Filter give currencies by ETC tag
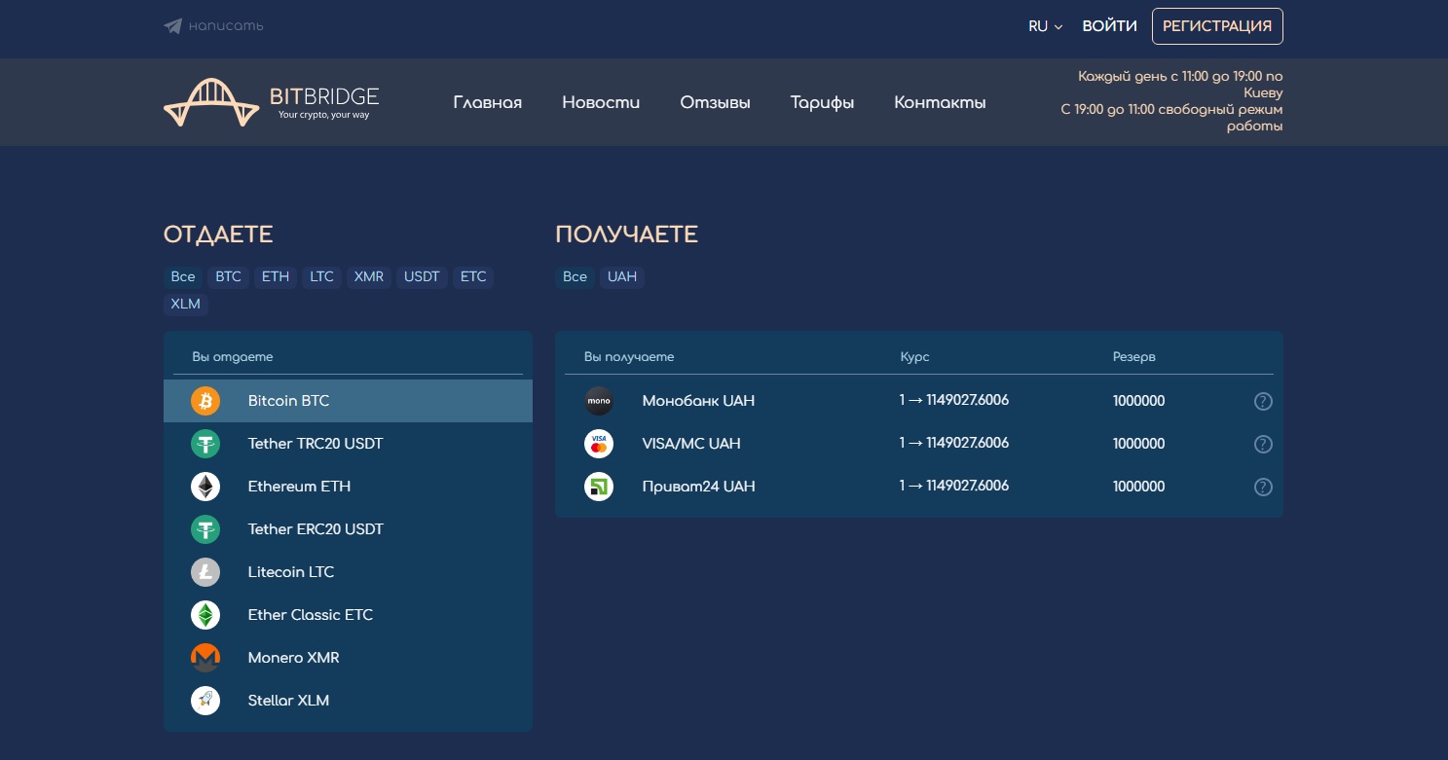The image size is (1448, 760). pyautogui.click(x=473, y=277)
